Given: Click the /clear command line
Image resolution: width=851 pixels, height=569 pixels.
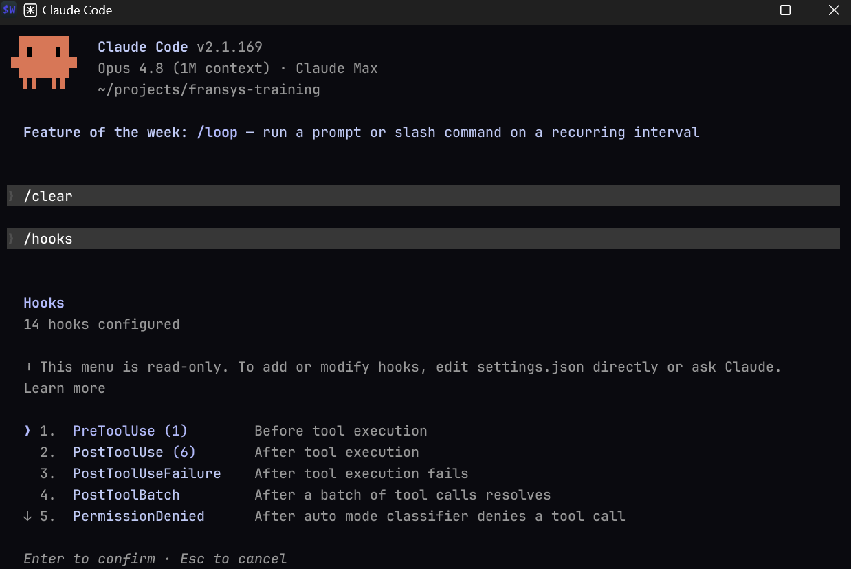Looking at the screenshot, I should point(423,196).
